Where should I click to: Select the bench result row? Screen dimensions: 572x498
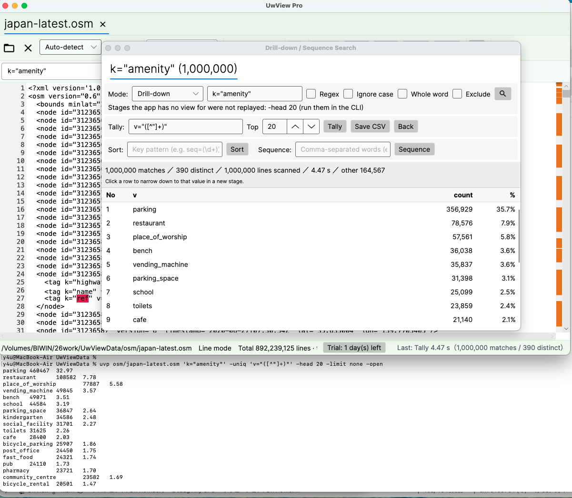coord(311,251)
